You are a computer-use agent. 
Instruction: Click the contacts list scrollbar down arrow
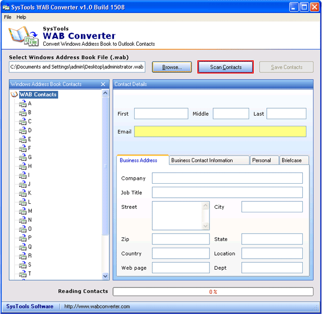105,276
